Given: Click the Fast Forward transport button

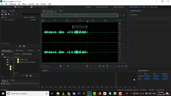Looking at the screenshot, I should (79, 66).
